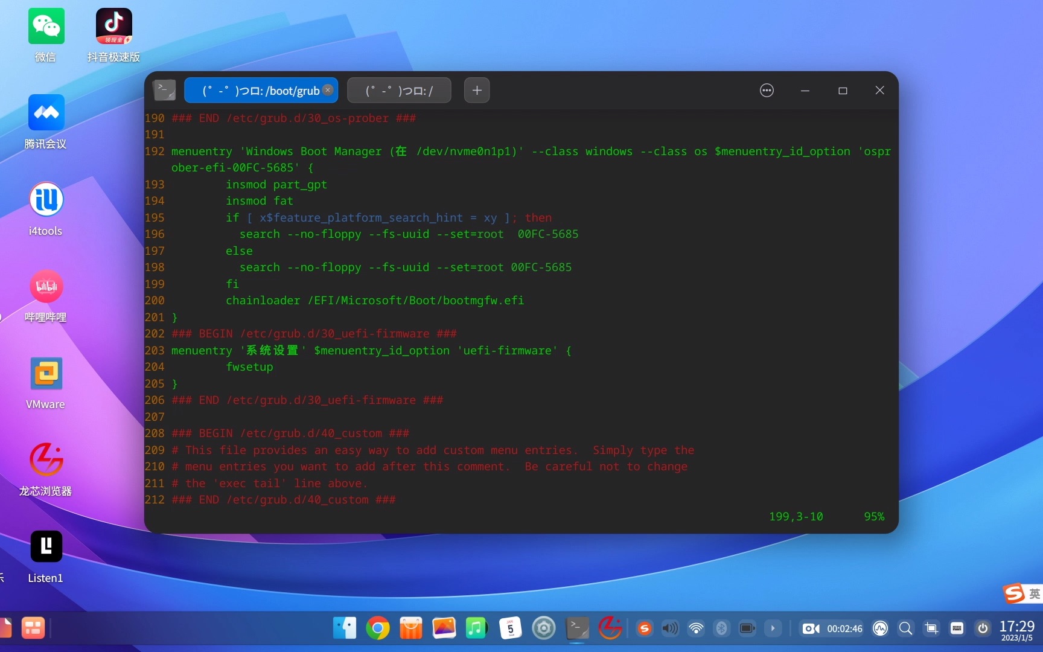Launch the music player from the dock
The height and width of the screenshot is (652, 1043).
(x=477, y=628)
